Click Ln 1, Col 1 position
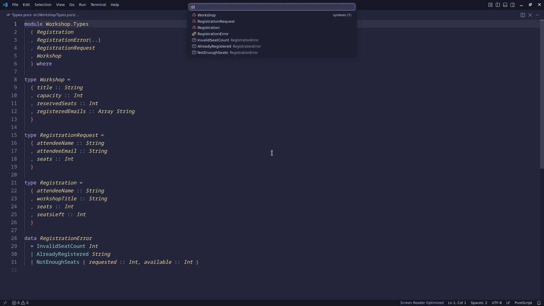Image resolution: width=544 pixels, height=306 pixels. pos(457,303)
